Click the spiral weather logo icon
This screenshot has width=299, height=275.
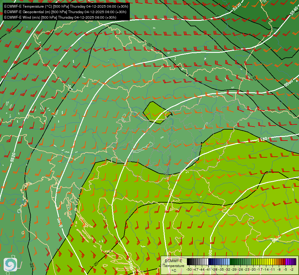click(10, 264)
